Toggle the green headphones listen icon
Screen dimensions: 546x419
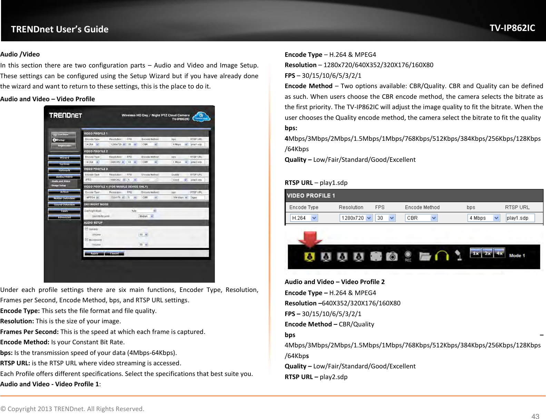(442, 256)
